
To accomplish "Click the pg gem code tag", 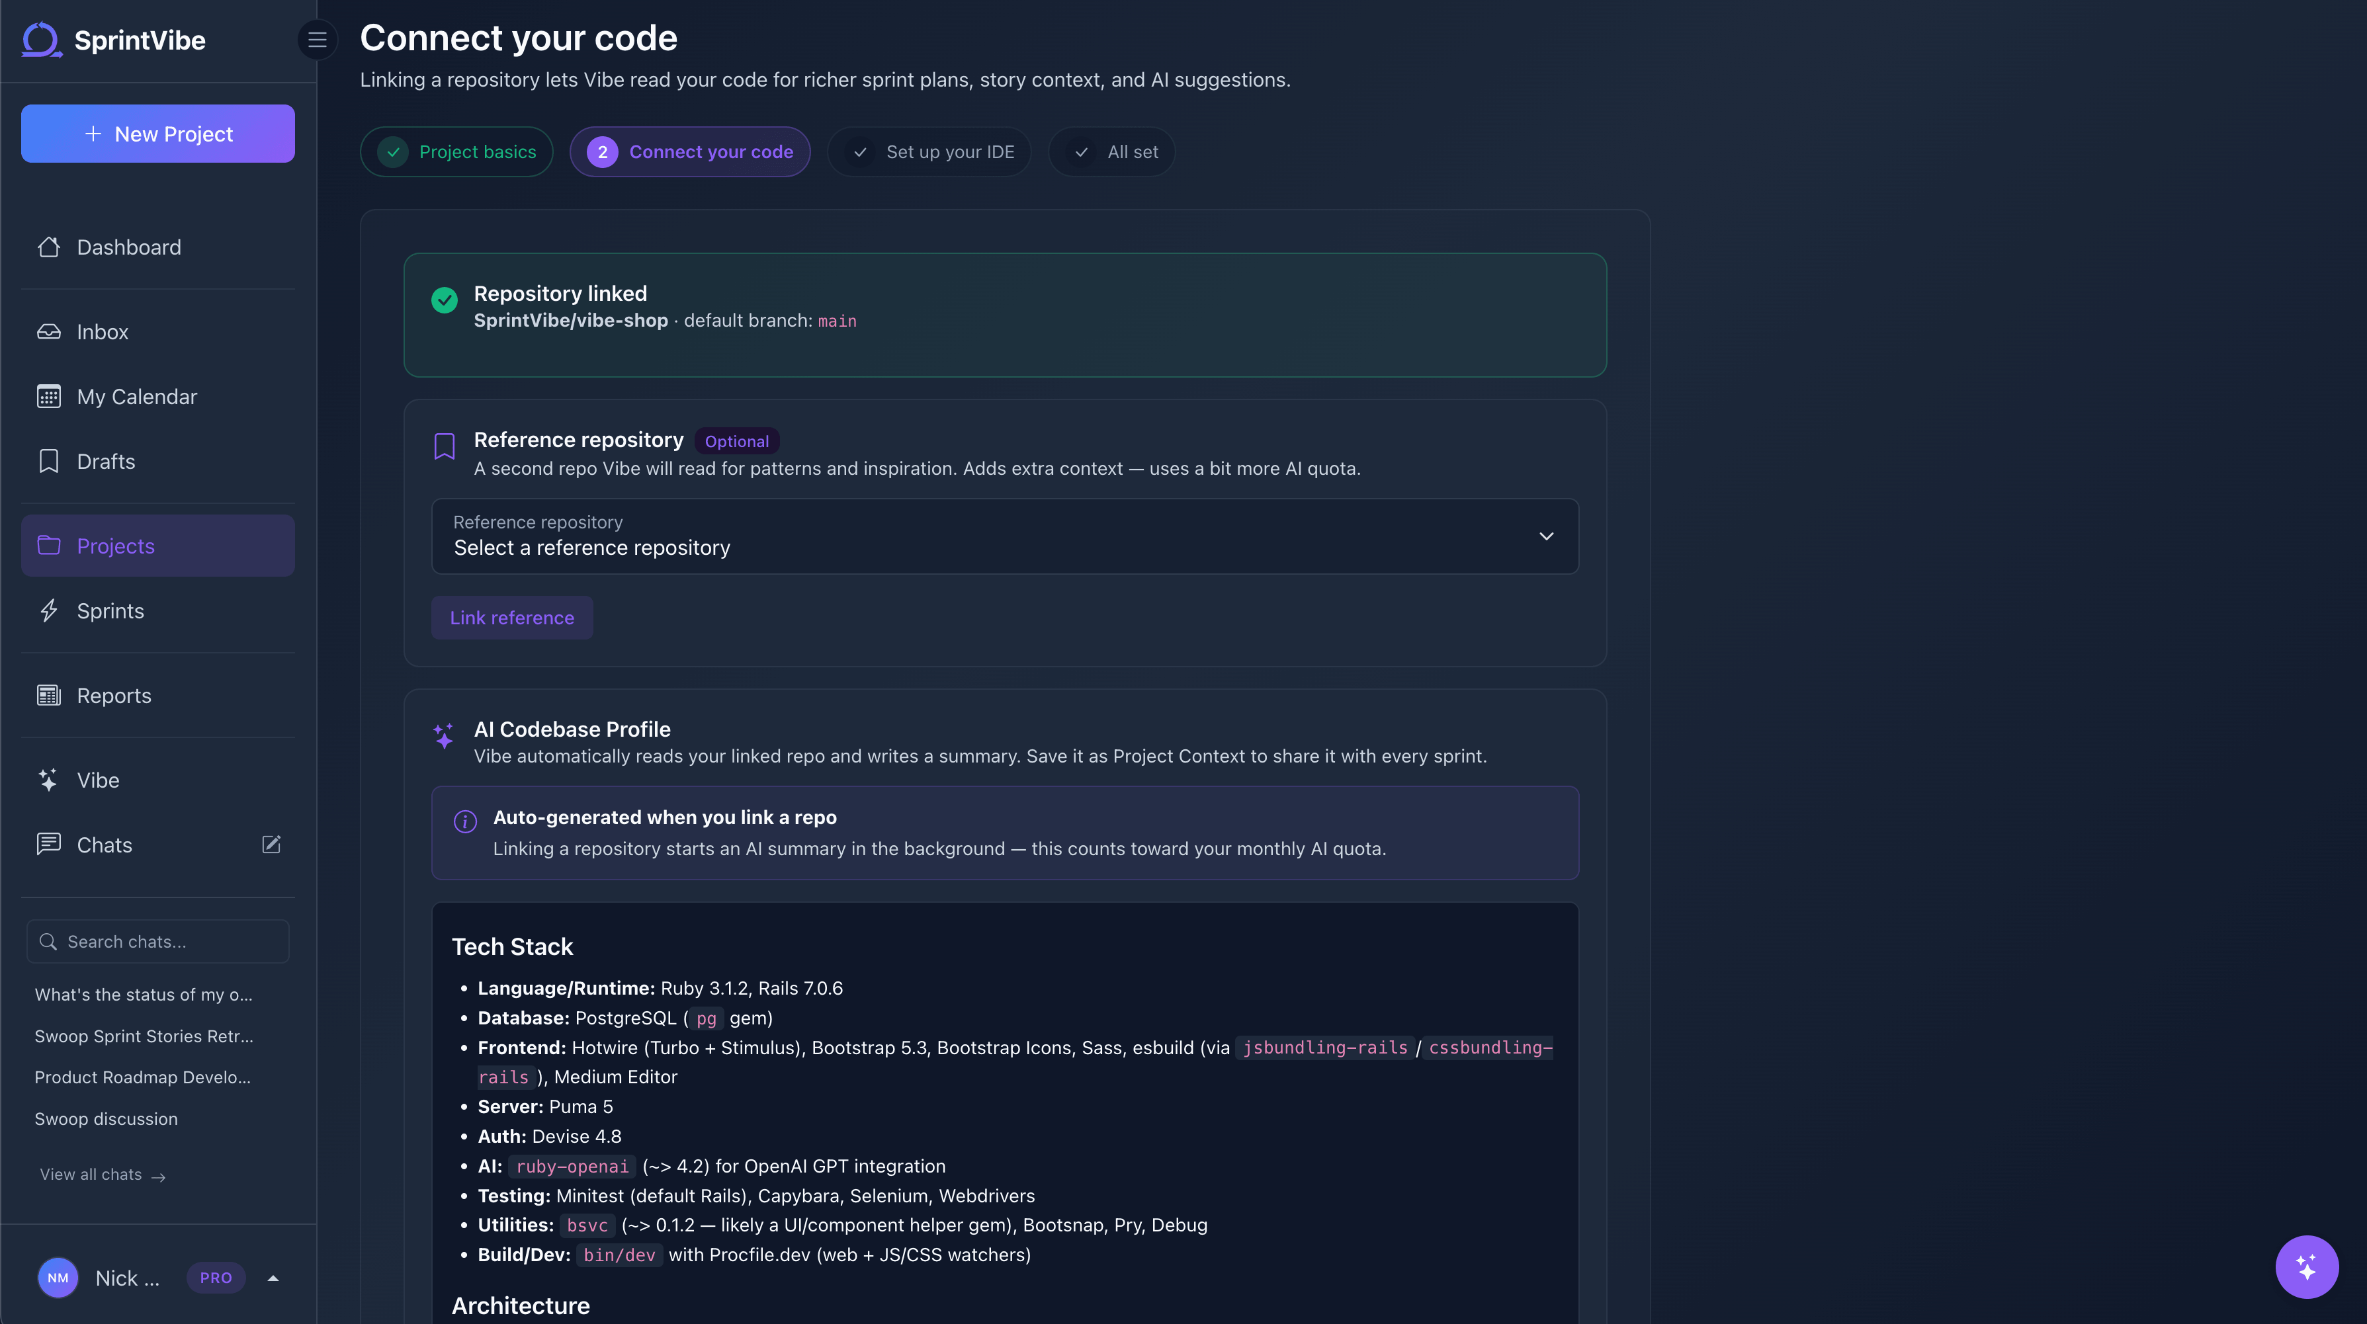I will point(706,1018).
